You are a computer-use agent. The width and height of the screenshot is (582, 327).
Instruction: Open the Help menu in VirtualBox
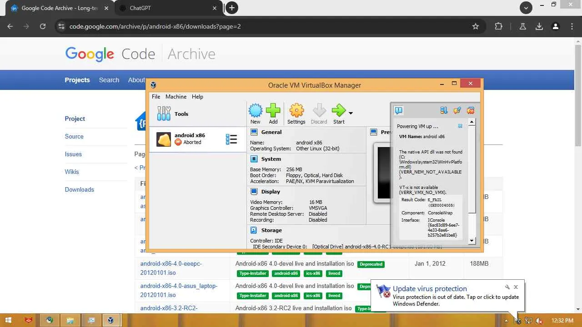coord(197,97)
